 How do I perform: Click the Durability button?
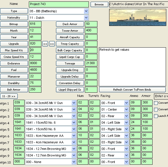[14, 83]
